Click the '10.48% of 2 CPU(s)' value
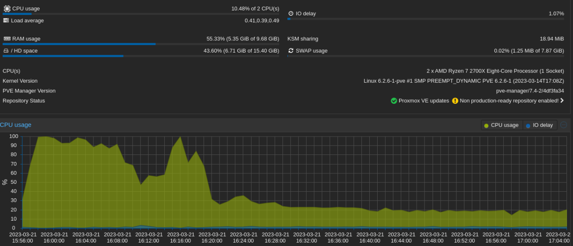573x246 pixels. [255, 9]
